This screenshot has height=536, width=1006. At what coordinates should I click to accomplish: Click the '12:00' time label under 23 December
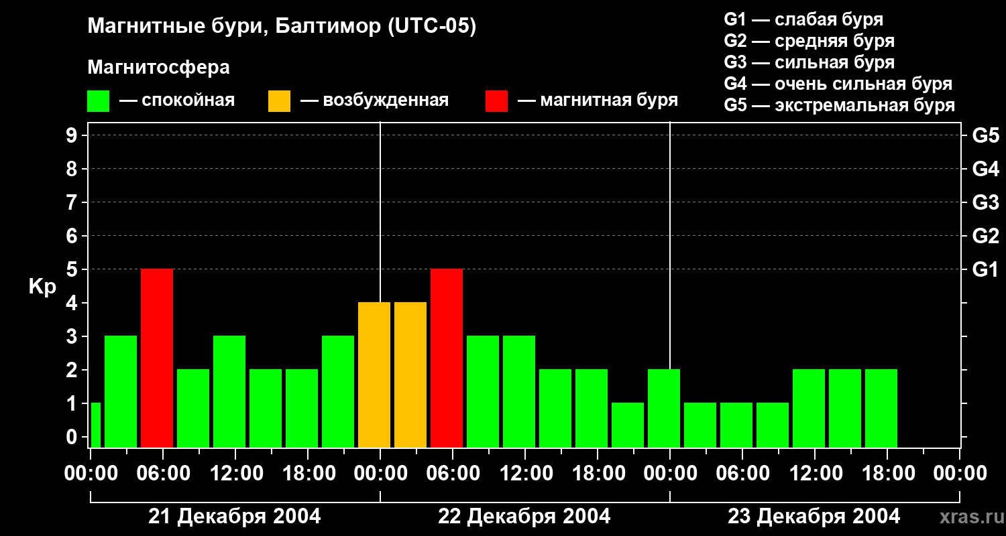click(816, 474)
